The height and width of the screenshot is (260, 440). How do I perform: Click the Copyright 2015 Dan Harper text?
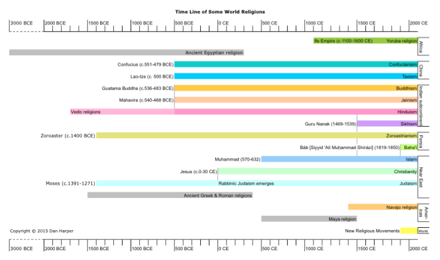click(x=41, y=231)
